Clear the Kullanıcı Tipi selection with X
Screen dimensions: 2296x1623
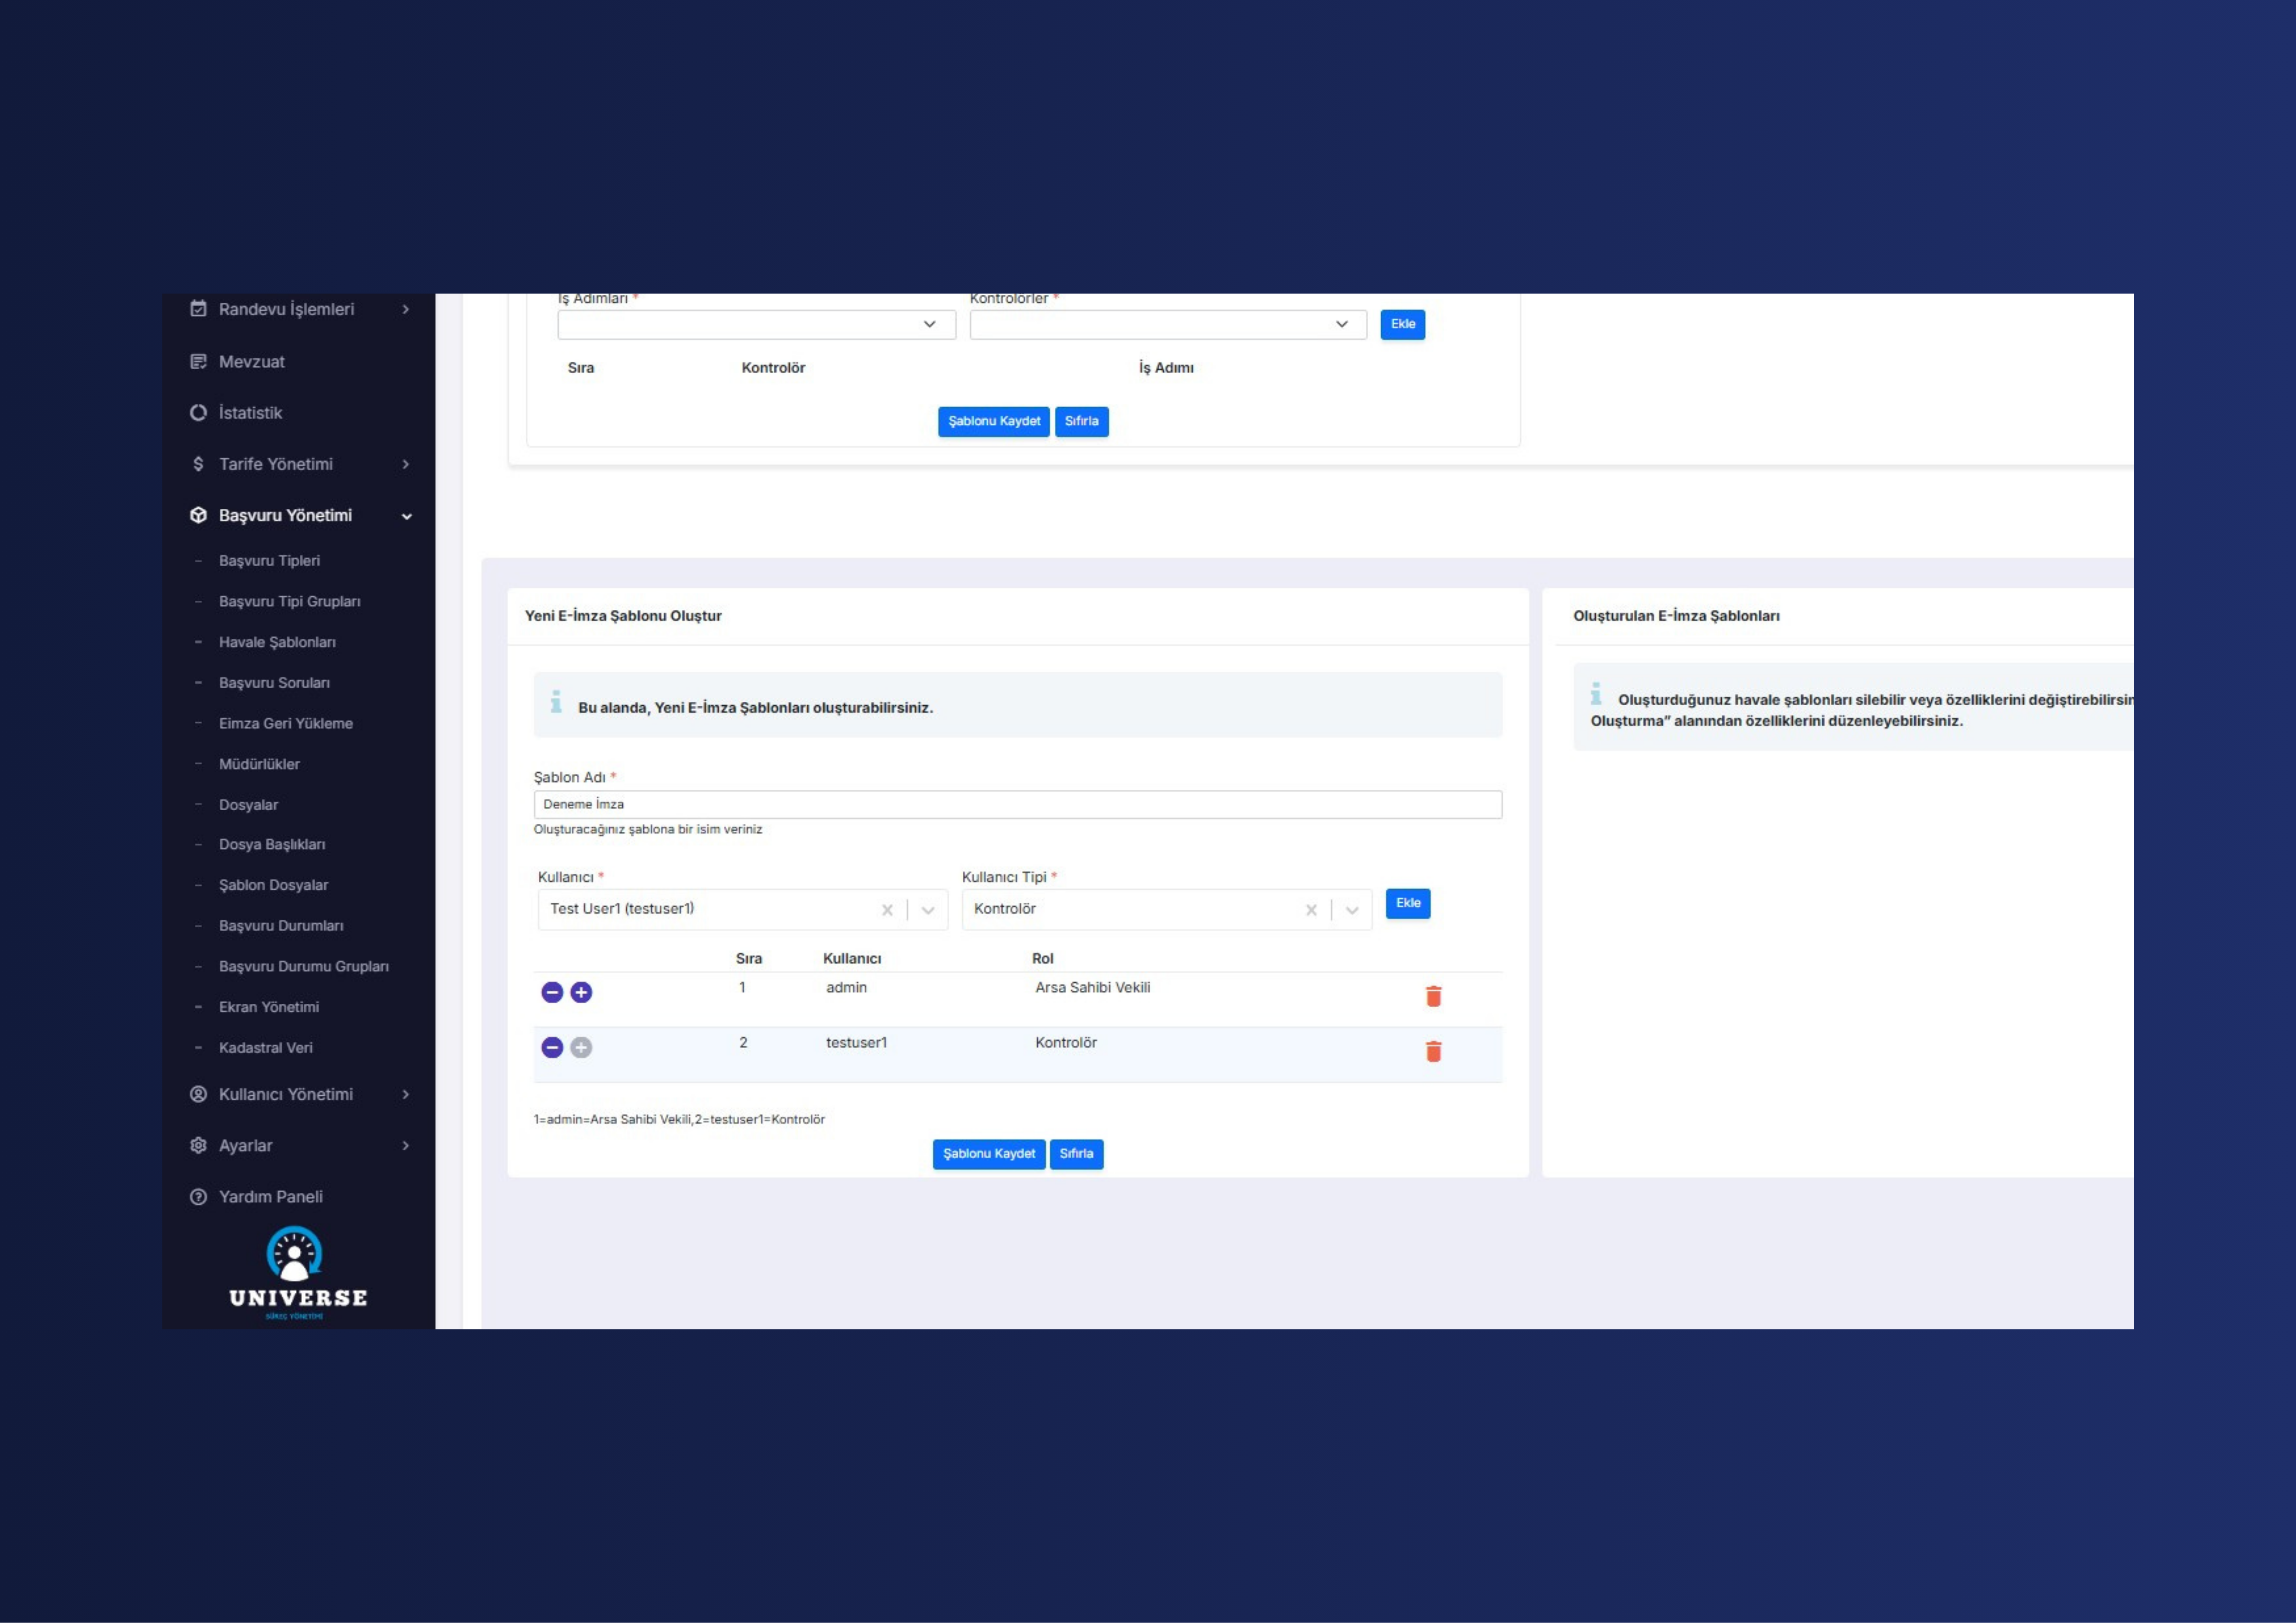(x=1311, y=910)
